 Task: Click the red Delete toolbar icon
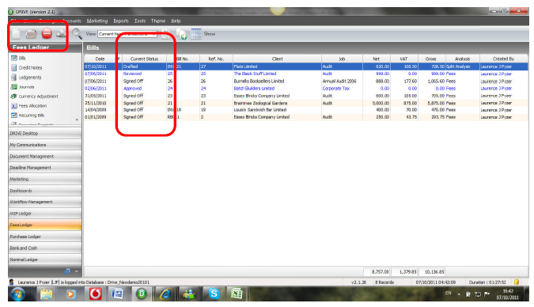[47, 33]
